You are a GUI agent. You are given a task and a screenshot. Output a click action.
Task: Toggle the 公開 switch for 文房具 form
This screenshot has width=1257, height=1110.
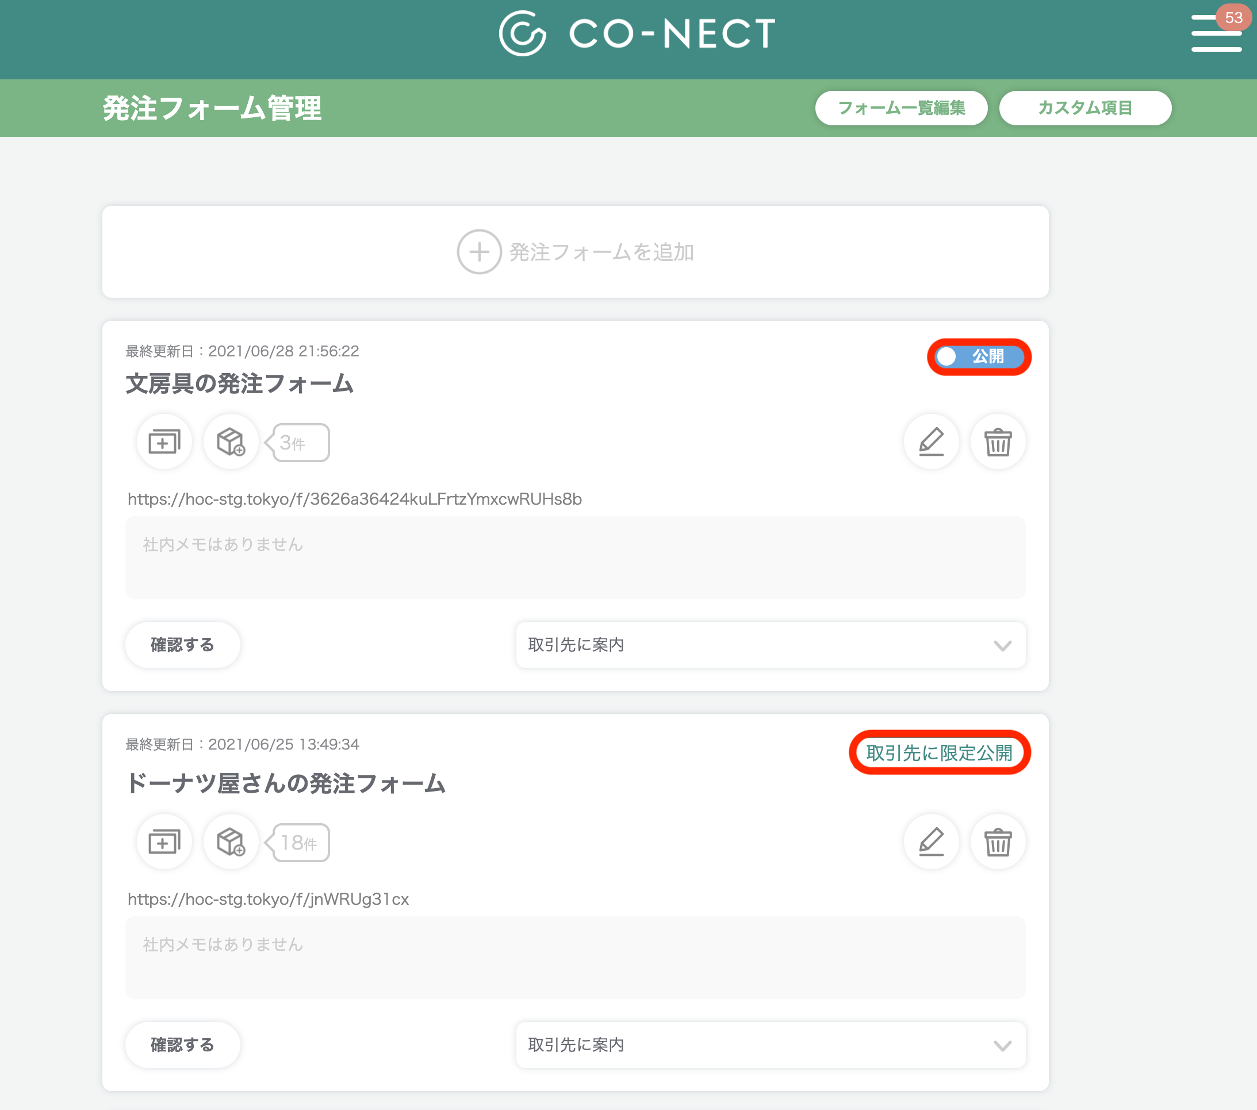tap(979, 356)
